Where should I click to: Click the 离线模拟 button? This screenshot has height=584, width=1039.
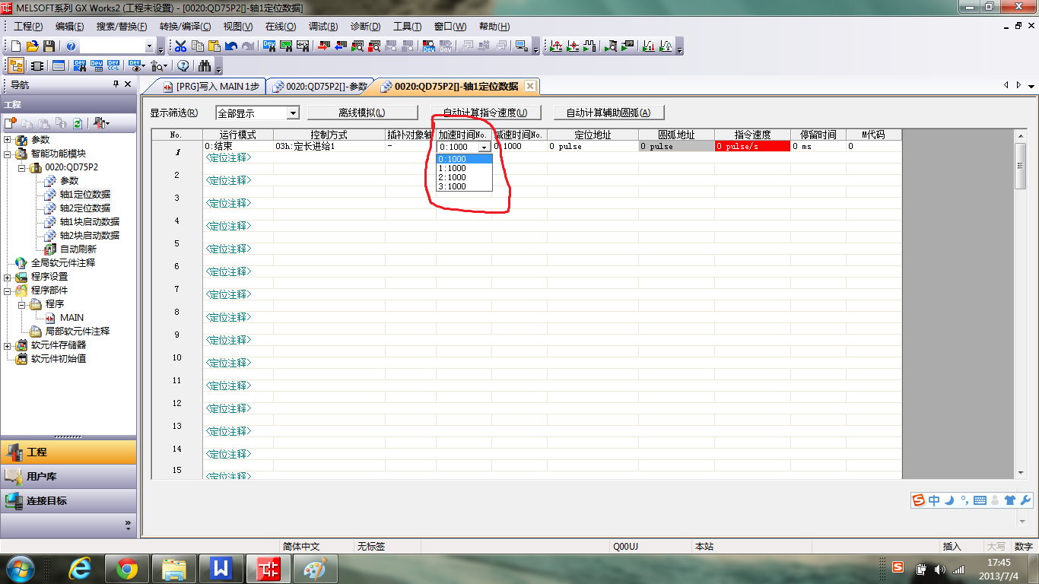[362, 113]
